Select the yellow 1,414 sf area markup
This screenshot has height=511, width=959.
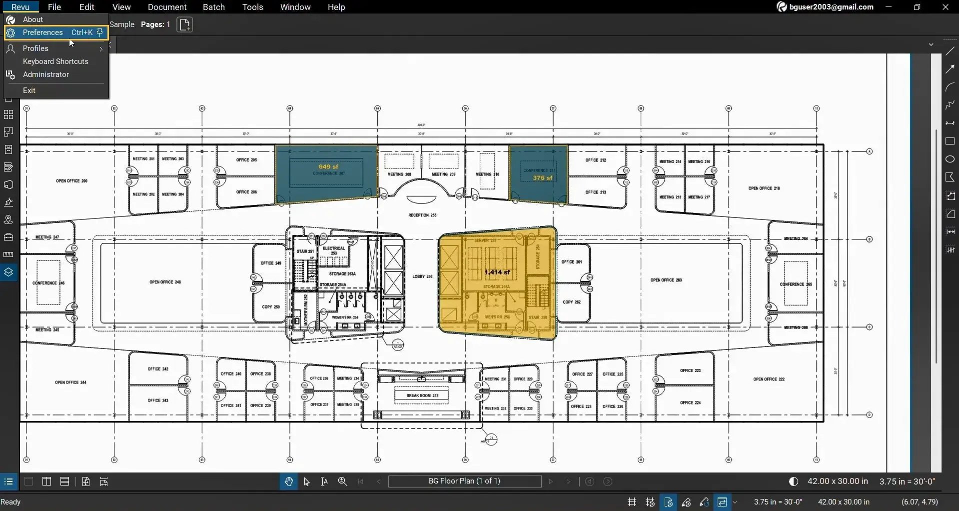[497, 282]
